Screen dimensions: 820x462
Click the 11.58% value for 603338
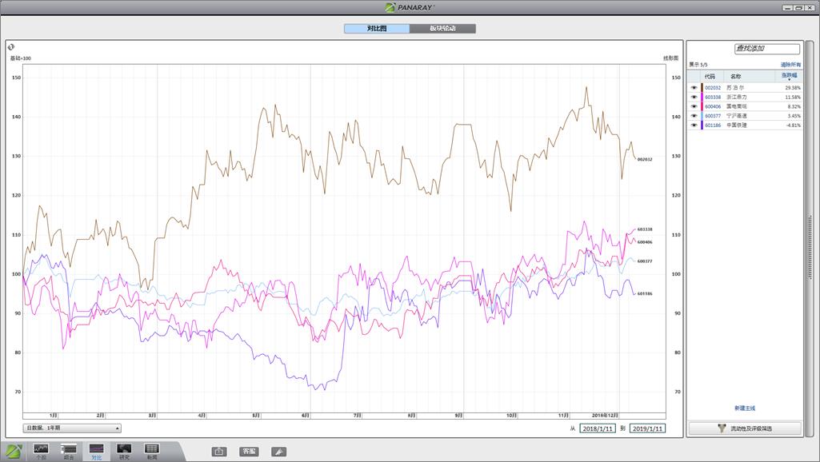(x=792, y=98)
